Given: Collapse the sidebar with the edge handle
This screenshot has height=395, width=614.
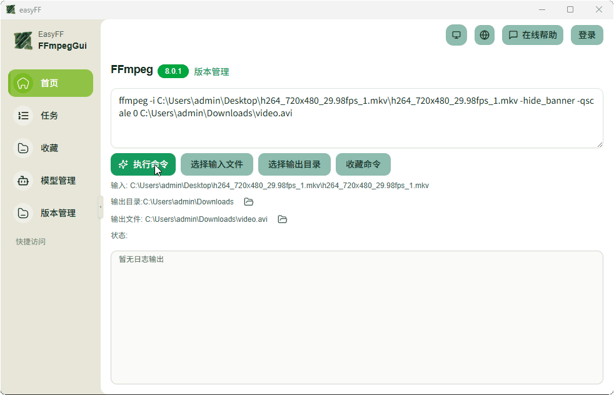Looking at the screenshot, I should [100, 207].
